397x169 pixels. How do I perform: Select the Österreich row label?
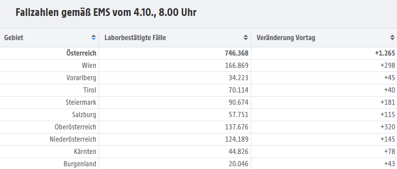tap(81, 53)
